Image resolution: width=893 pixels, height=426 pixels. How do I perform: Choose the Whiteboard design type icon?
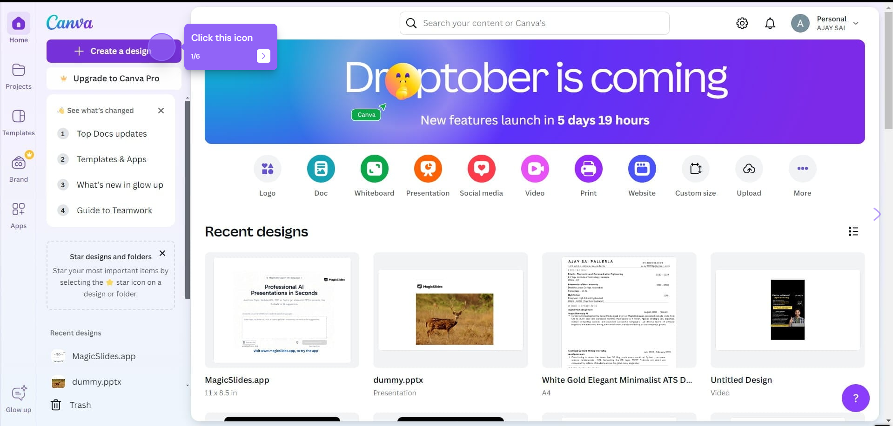(x=375, y=169)
